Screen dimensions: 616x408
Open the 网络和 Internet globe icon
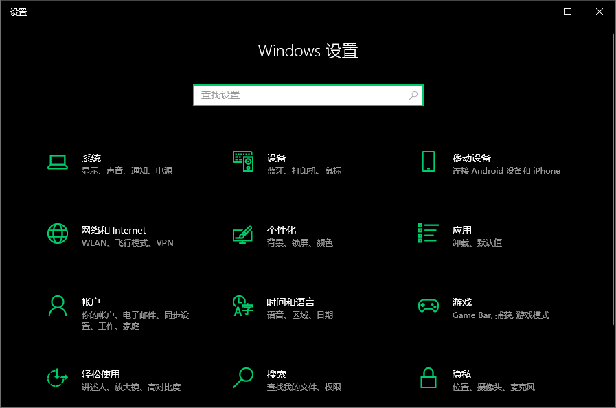(58, 234)
